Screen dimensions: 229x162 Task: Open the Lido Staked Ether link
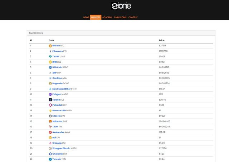pos(62,89)
